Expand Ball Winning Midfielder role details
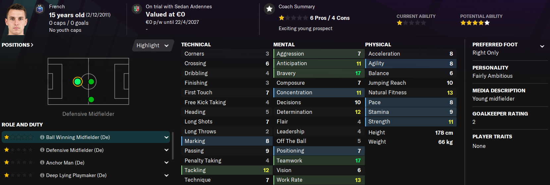 point(166,137)
